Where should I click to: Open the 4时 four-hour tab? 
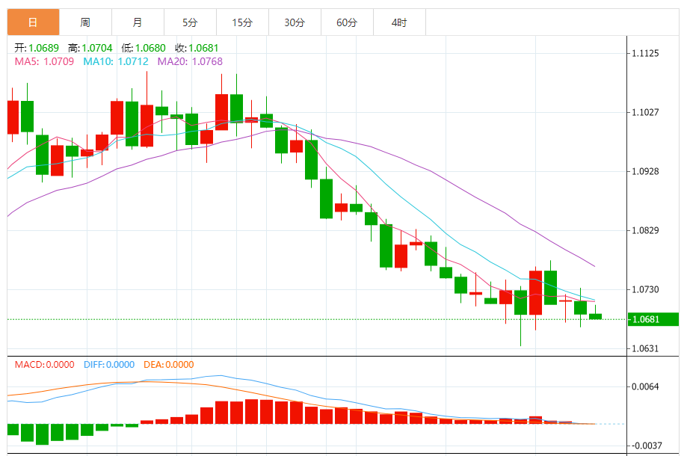tap(400, 22)
